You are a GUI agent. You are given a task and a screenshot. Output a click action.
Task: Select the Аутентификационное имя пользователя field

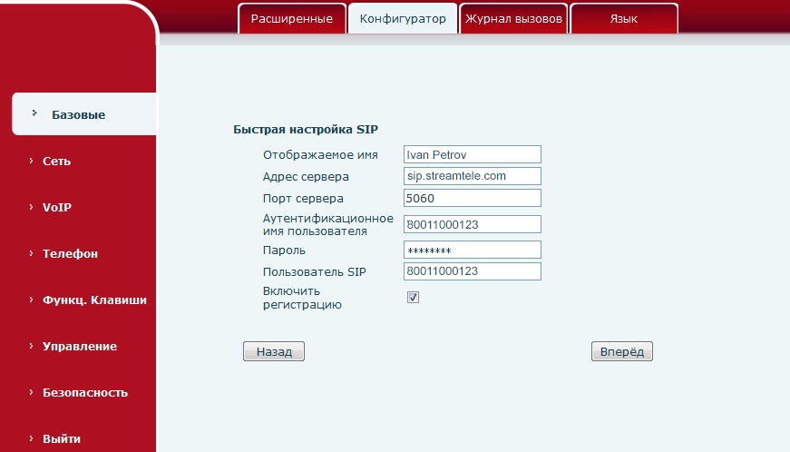472,224
